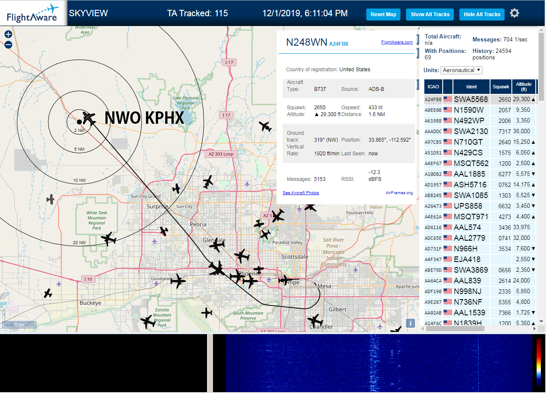The height and width of the screenshot is (393, 546).
Task: Select aircraft west of South Mountain Preserve
Action: click(x=207, y=313)
